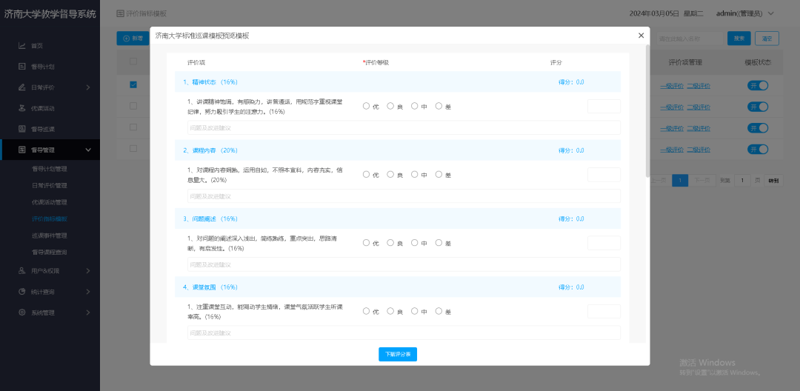
Task: Click first row 一级评价 link
Action: pyautogui.click(x=671, y=86)
